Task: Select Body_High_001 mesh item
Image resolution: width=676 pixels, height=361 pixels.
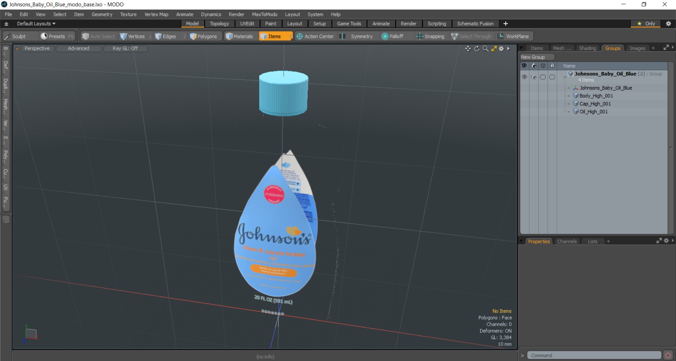Action: [596, 96]
